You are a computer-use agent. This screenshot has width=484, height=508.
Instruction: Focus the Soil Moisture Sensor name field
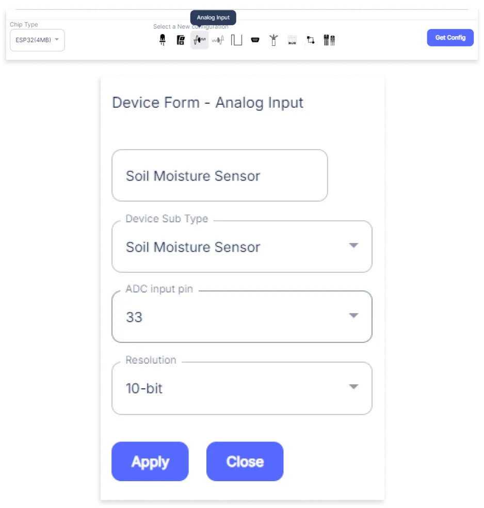pyautogui.click(x=219, y=175)
